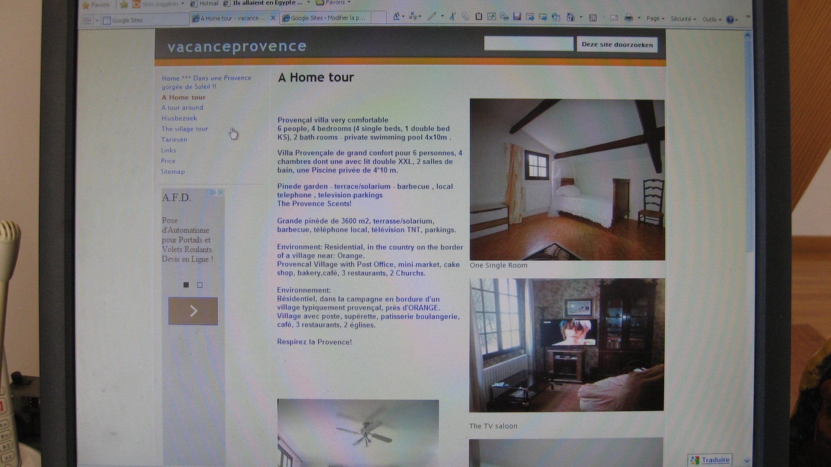The width and height of the screenshot is (831, 467).
Task: Click the scissors Cut icon
Action: 452,17
